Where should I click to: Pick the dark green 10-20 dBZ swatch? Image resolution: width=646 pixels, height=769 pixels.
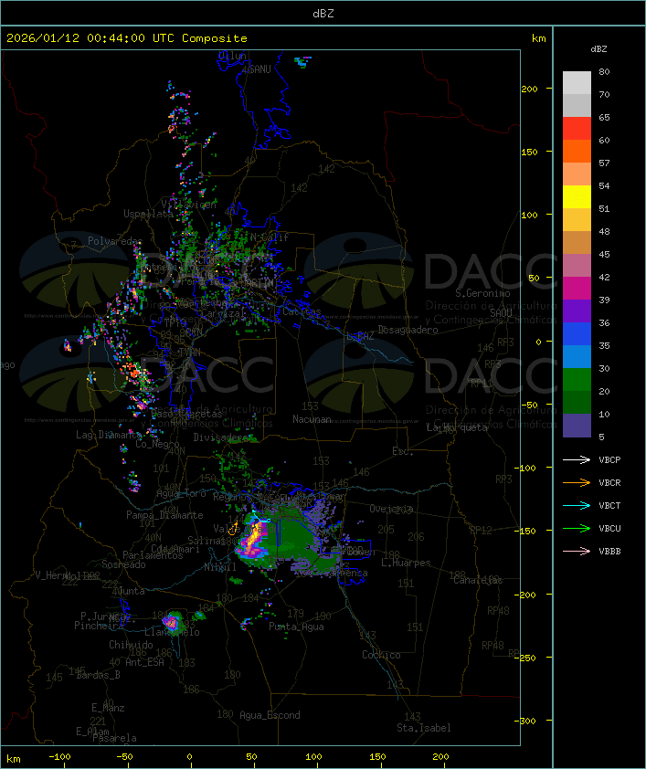pyautogui.click(x=577, y=402)
